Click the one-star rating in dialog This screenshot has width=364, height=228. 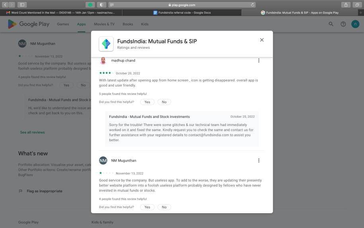(x=107, y=173)
